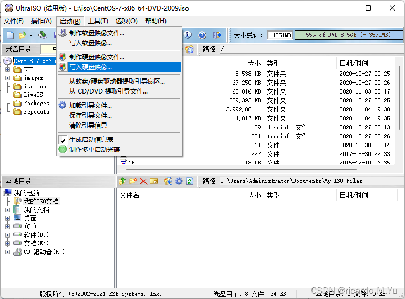Click local path field C:\Users\Administrator
This screenshot has height=299, width=405.
pyautogui.click(x=311, y=181)
